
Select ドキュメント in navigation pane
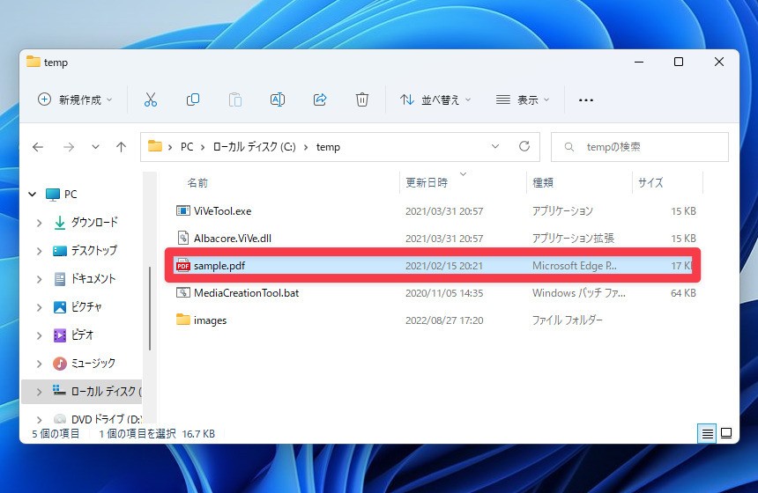[93, 278]
